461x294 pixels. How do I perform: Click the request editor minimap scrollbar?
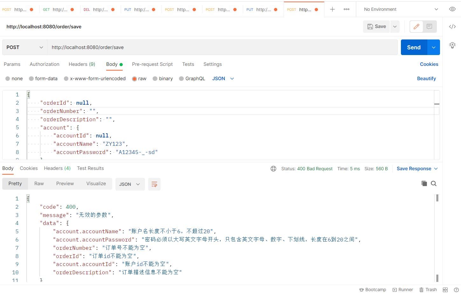click(437, 125)
